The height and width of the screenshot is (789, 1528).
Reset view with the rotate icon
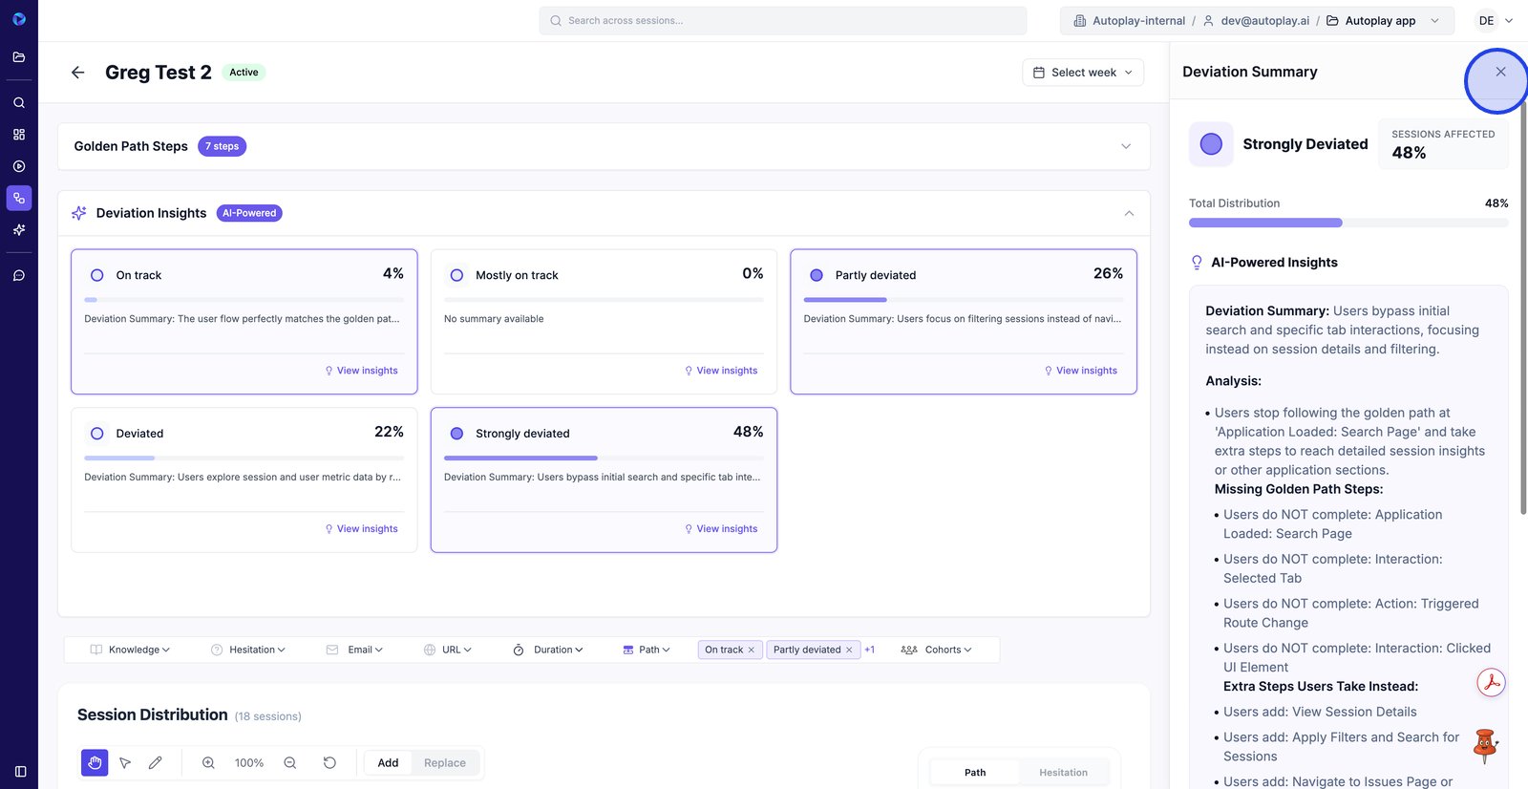tap(329, 762)
